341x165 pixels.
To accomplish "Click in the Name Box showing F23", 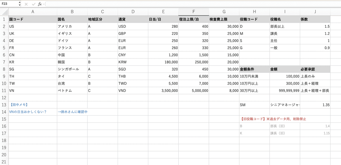I will tap(9, 4).
